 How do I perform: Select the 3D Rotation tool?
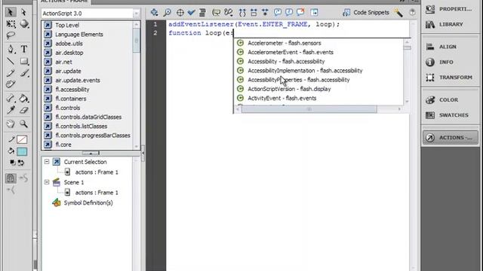pyautogui.click(x=24, y=24)
